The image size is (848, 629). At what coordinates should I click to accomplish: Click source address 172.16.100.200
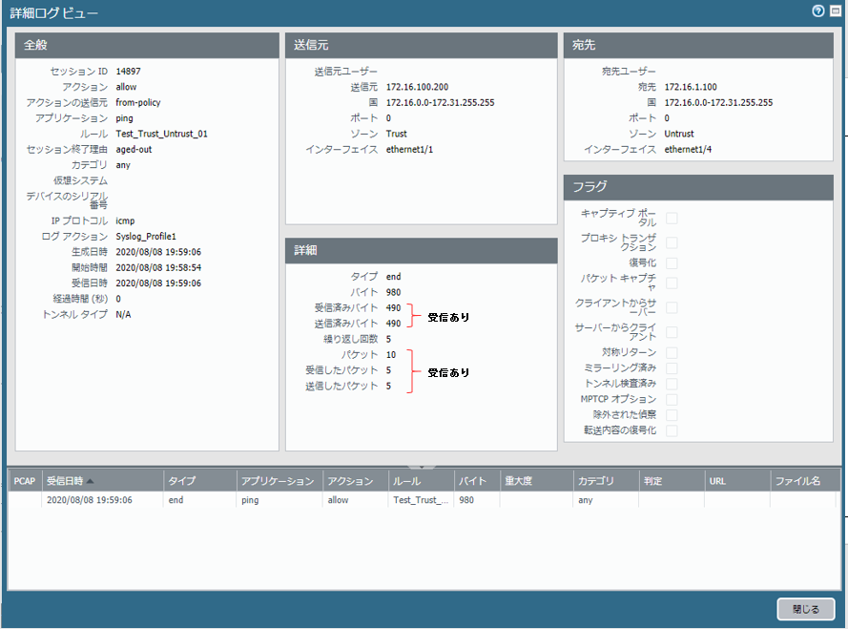point(417,87)
